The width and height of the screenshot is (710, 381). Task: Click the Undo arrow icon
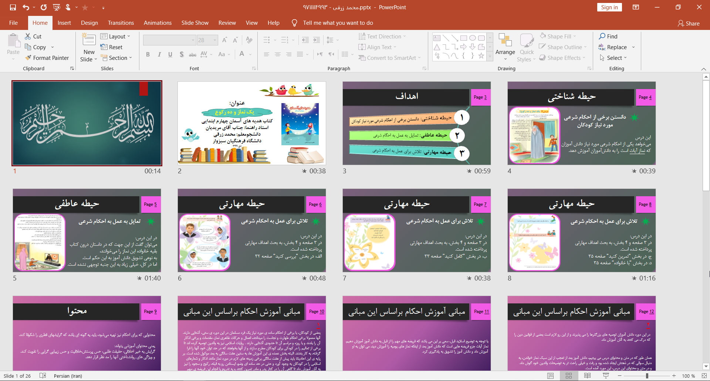tap(26, 7)
